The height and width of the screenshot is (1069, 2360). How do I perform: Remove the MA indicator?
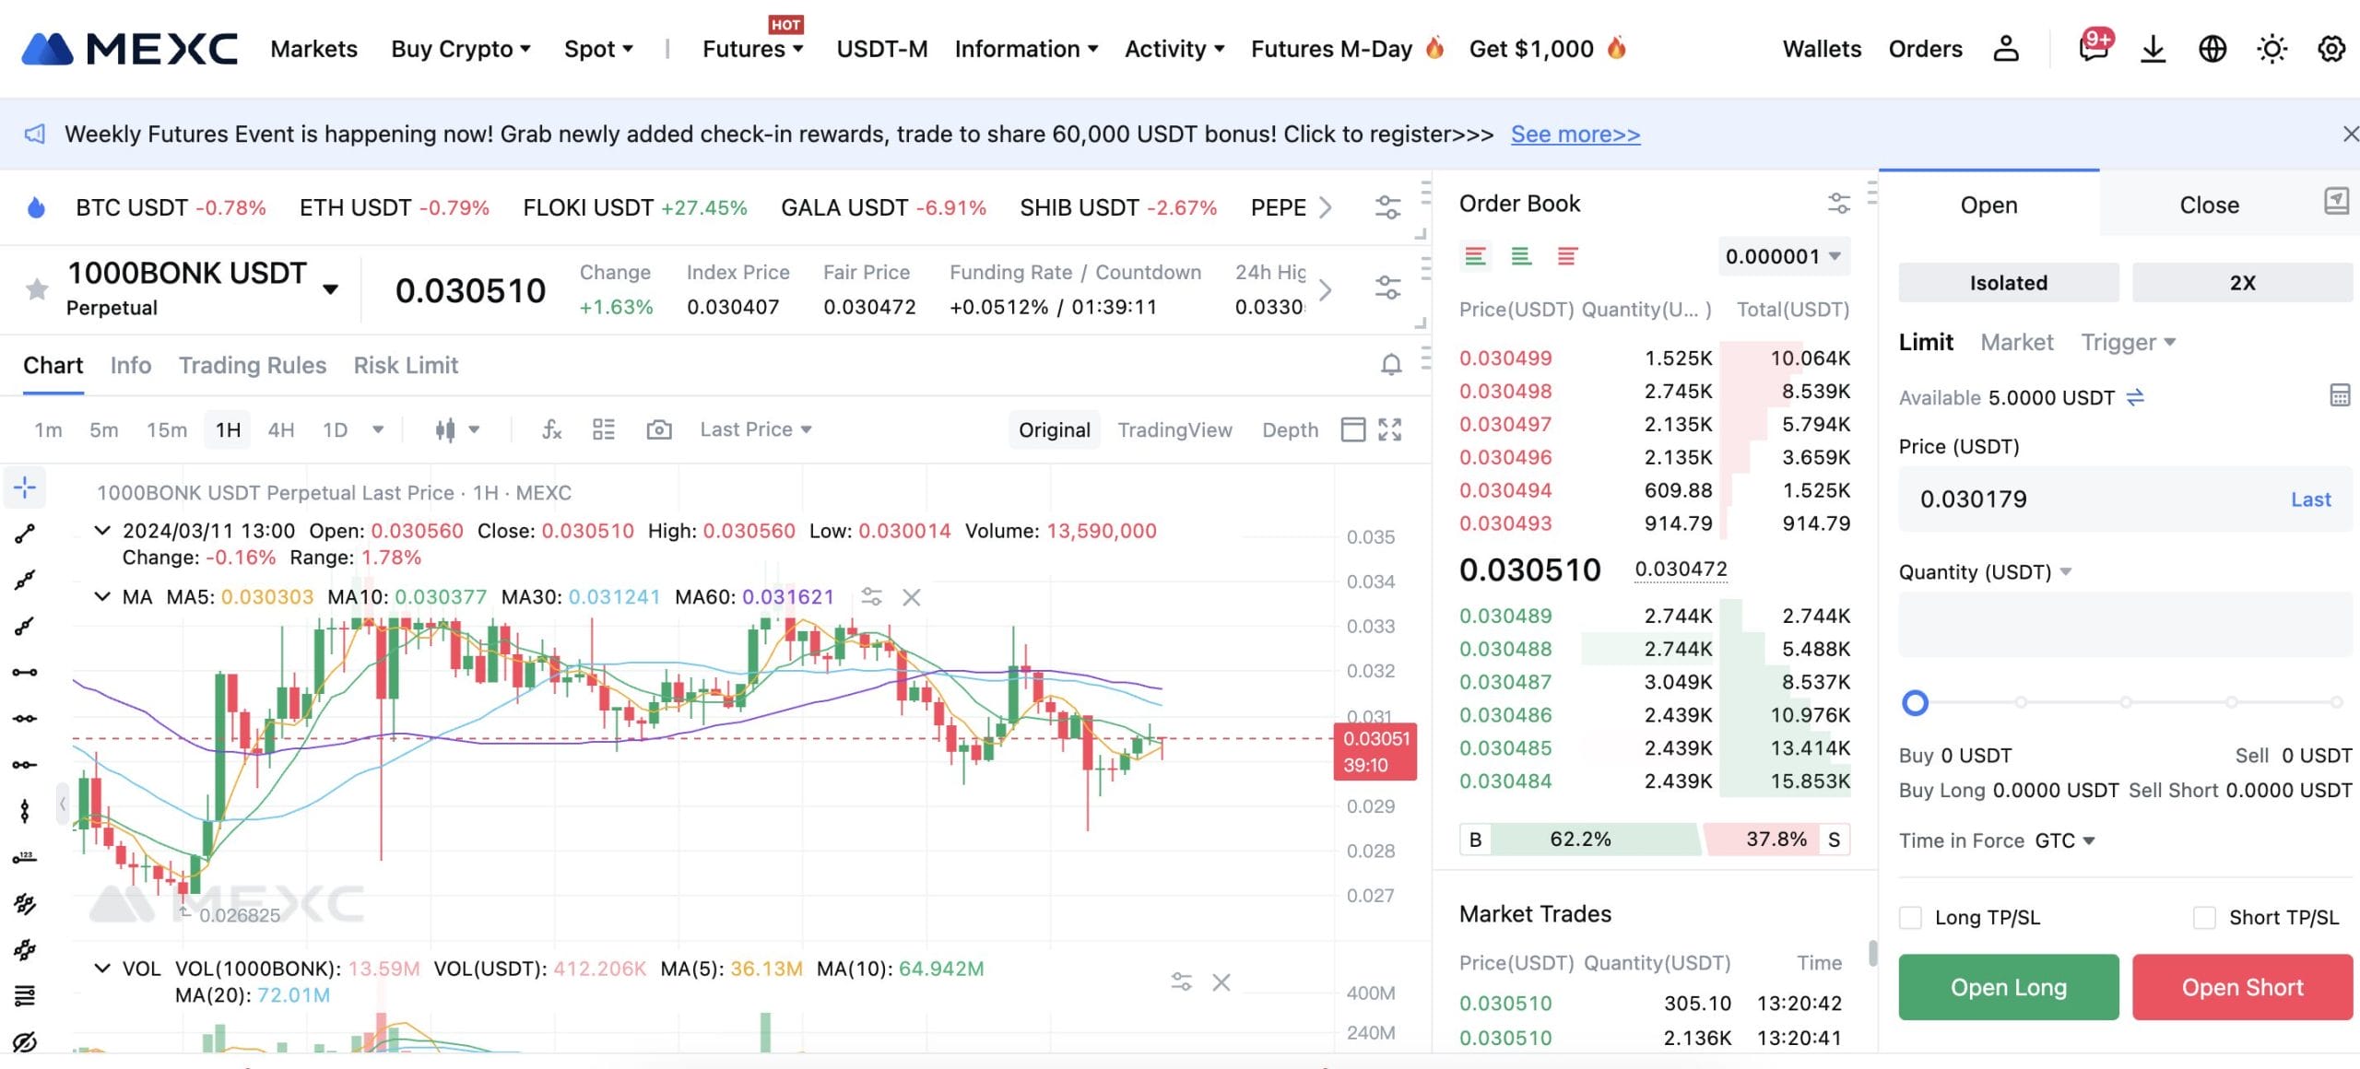tap(912, 597)
